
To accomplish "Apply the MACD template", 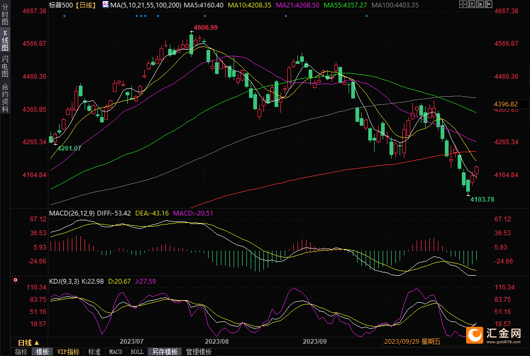I will (x=115, y=352).
